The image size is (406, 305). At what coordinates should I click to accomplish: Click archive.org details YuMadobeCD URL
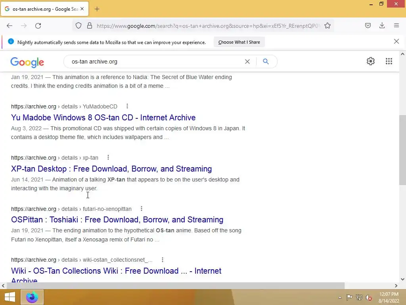pyautogui.click(x=64, y=106)
